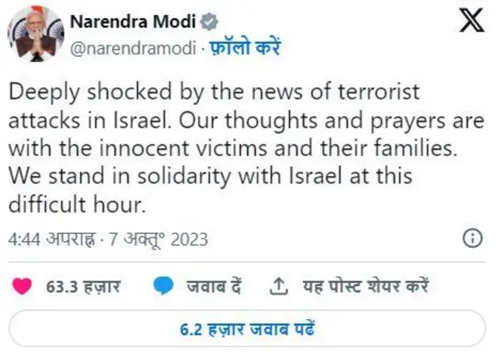Open Narendra Modi's profile picture
Screen dimensions: 502x363
pyautogui.click(x=35, y=33)
